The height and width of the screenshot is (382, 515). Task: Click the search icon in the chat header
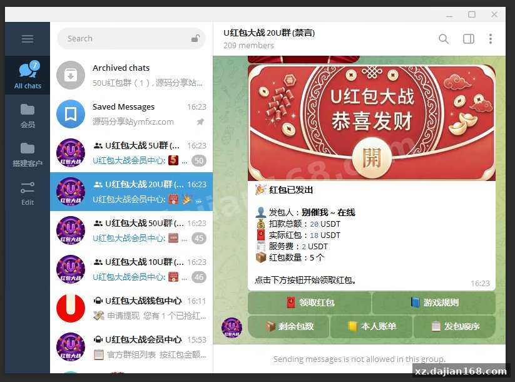444,39
